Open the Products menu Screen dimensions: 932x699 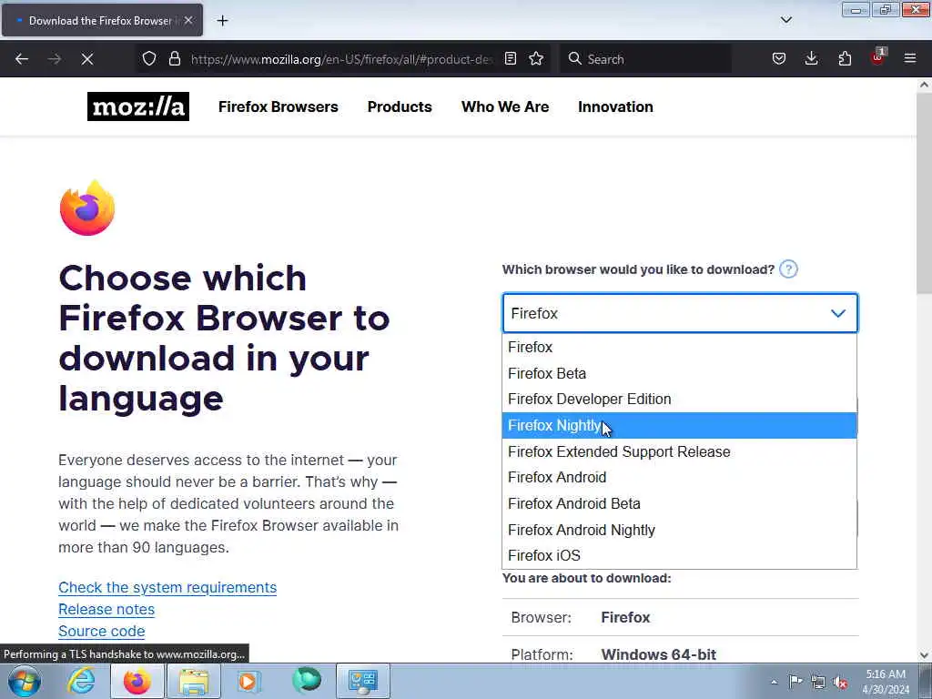coord(400,107)
